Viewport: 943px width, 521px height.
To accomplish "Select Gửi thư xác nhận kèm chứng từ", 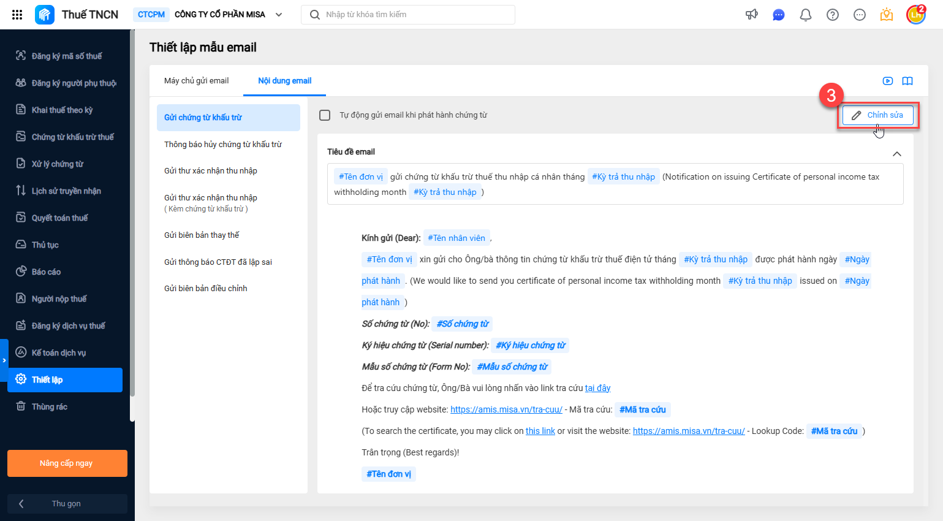I will 229,203.
